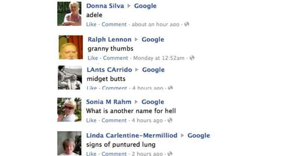Open Ralph Lennon's profile name link
The width and height of the screenshot is (299, 156).
(x=110, y=39)
